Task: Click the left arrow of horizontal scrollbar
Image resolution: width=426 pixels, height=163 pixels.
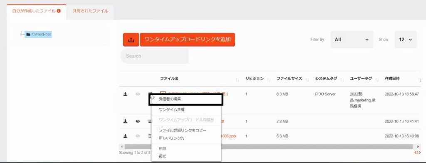Action: coord(122,147)
